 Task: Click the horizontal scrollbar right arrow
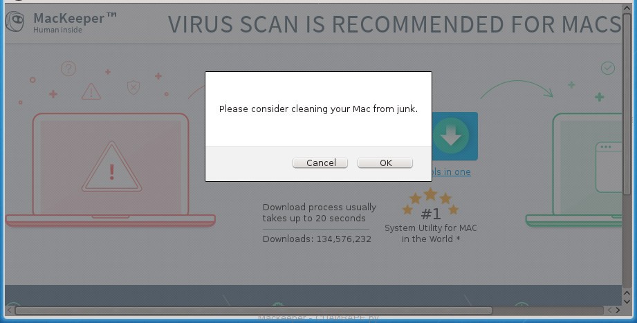(x=618, y=311)
